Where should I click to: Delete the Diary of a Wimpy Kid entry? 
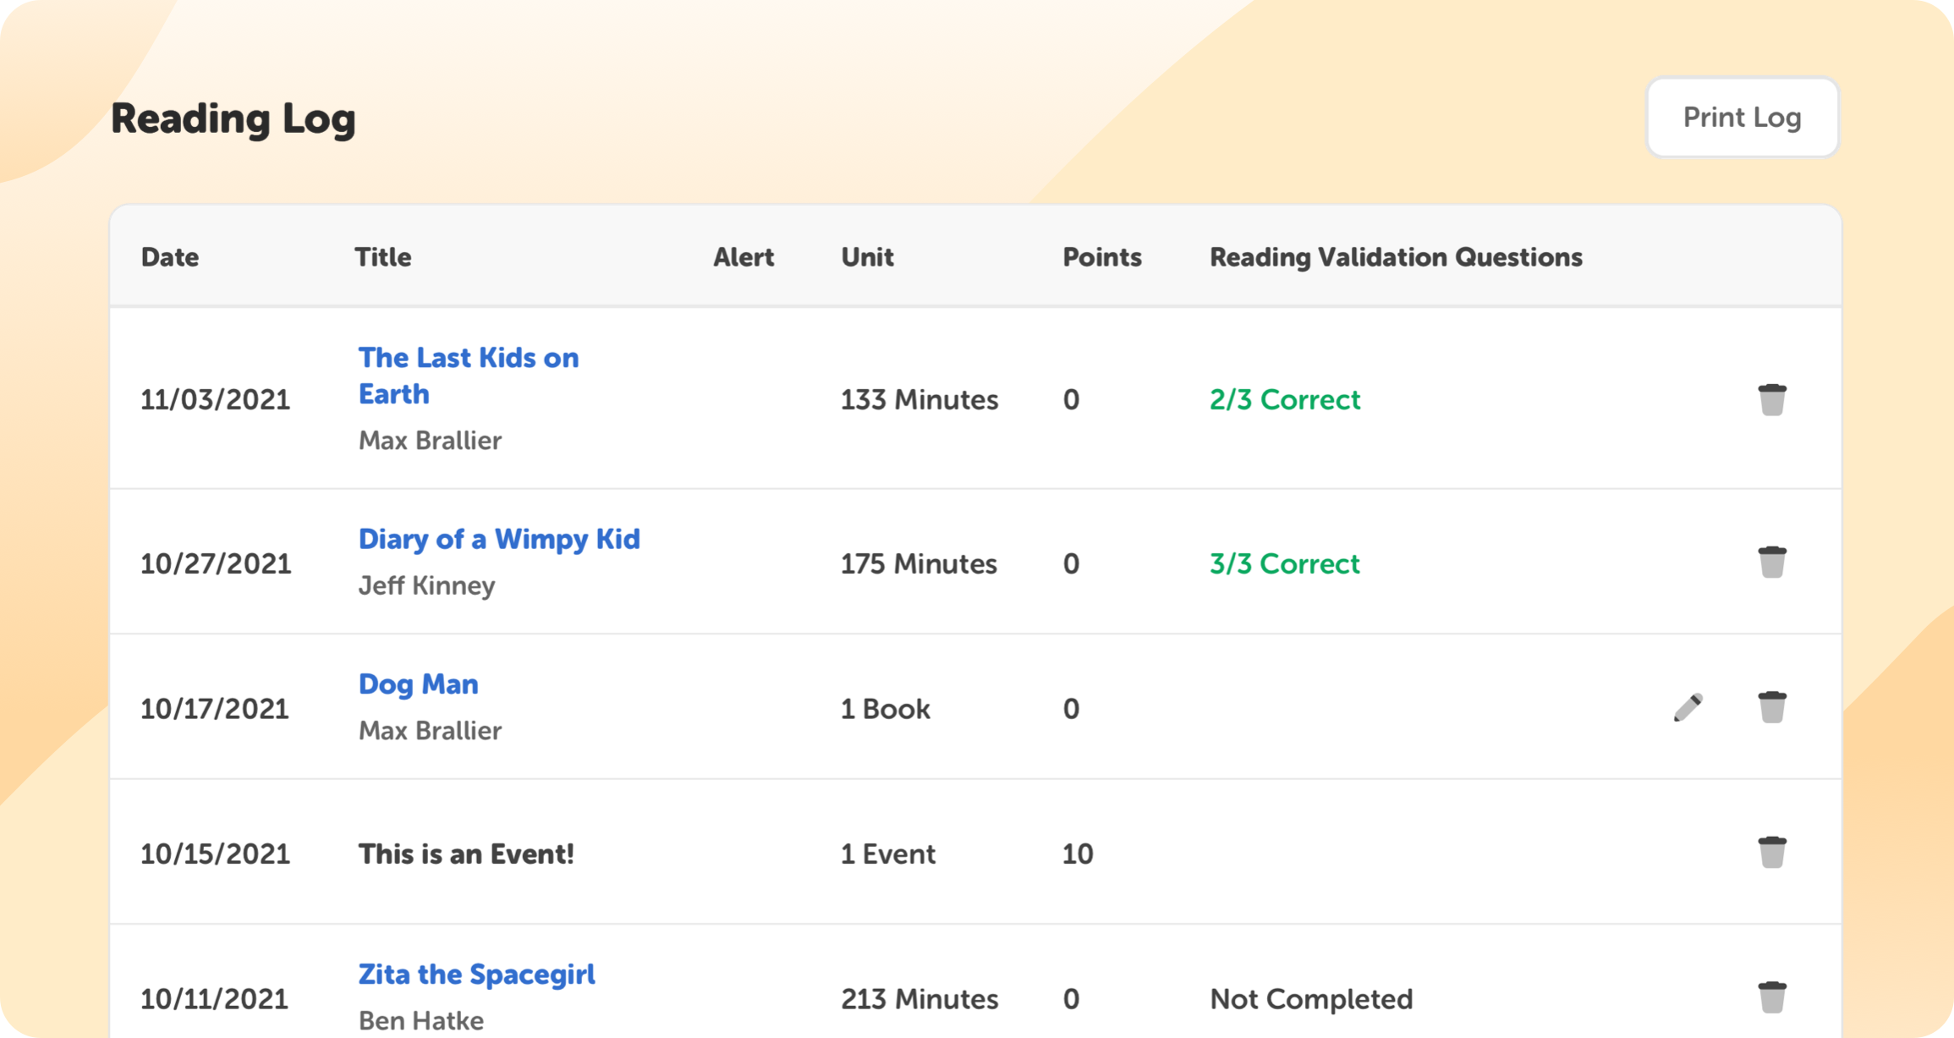1772,563
